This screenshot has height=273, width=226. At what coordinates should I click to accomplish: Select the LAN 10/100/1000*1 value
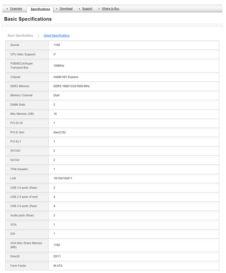63,178
